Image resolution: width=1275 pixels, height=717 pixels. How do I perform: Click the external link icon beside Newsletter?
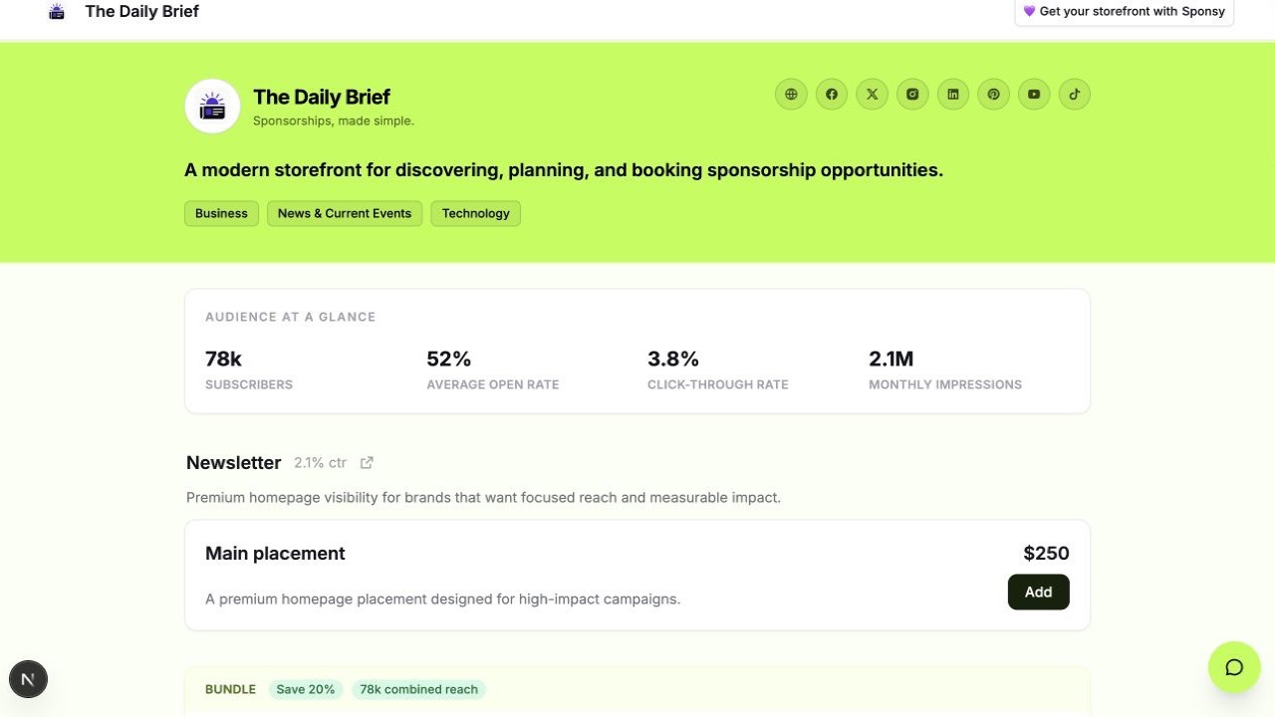(367, 462)
